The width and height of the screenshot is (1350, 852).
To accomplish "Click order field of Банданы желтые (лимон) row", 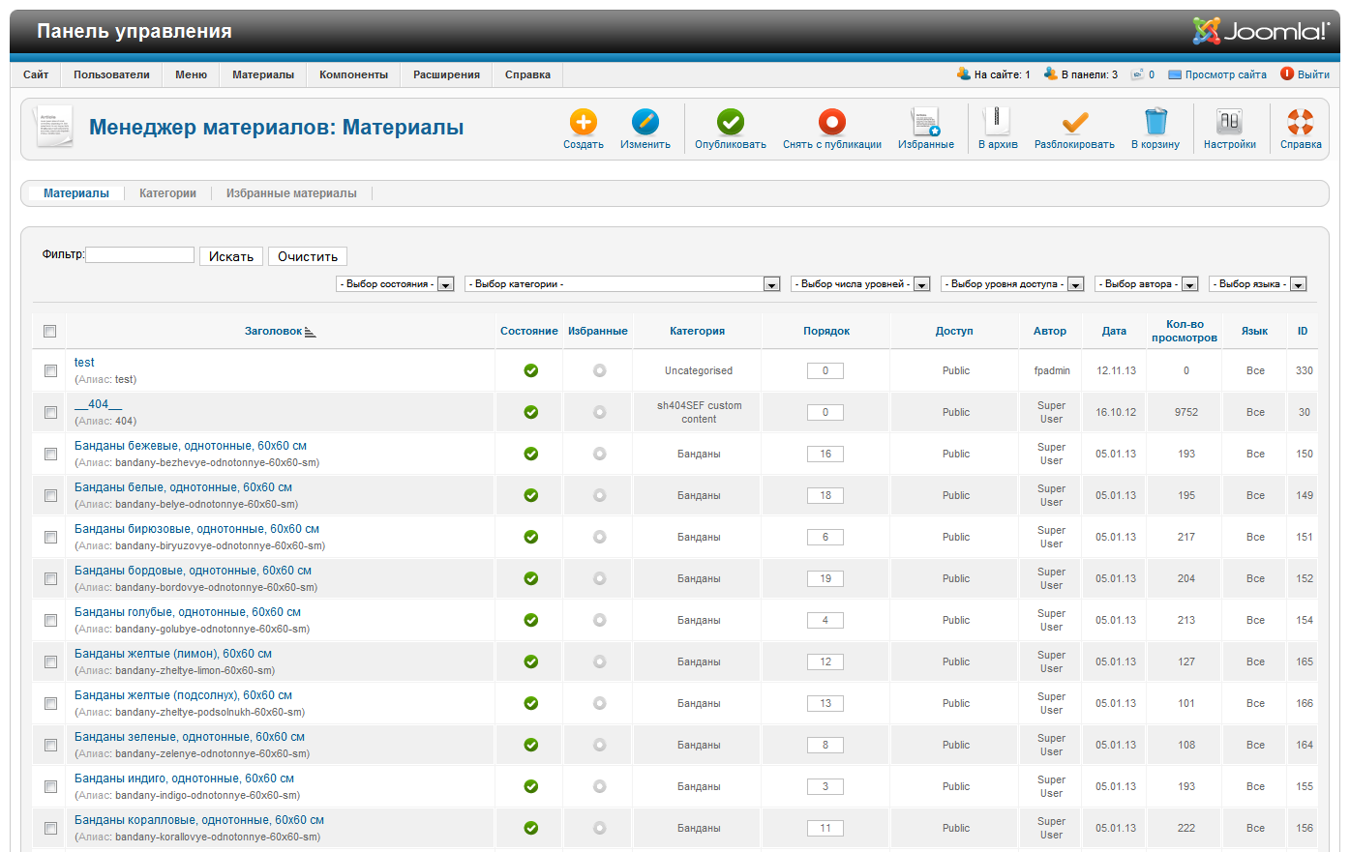I will 825,661.
